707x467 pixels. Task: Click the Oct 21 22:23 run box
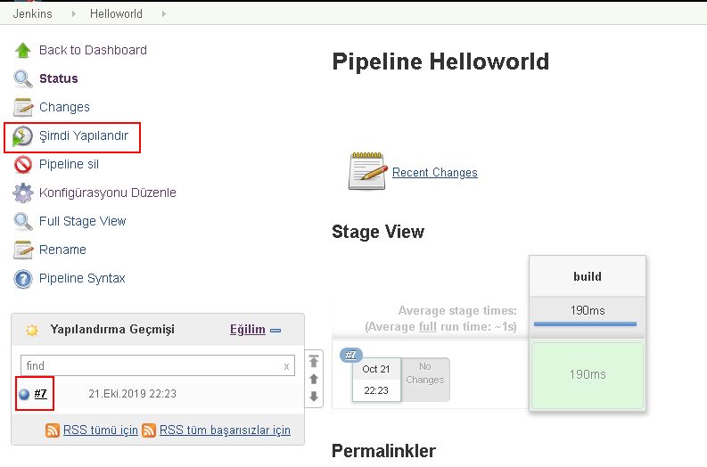(376, 380)
